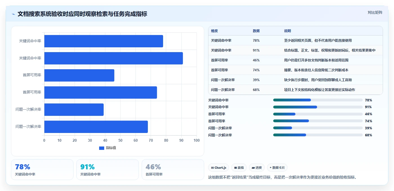Open the 78% 关键词命中率 stat card
The image size is (394, 191).
tap(42, 170)
